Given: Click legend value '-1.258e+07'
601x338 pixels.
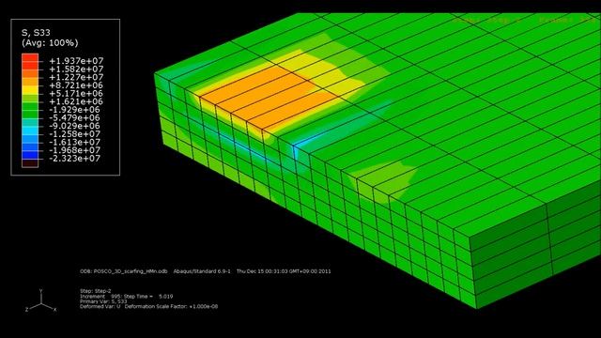Looking at the screenshot, I should [x=75, y=133].
